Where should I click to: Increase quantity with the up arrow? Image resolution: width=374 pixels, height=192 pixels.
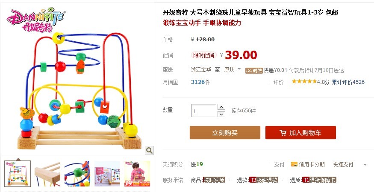pos(221,107)
